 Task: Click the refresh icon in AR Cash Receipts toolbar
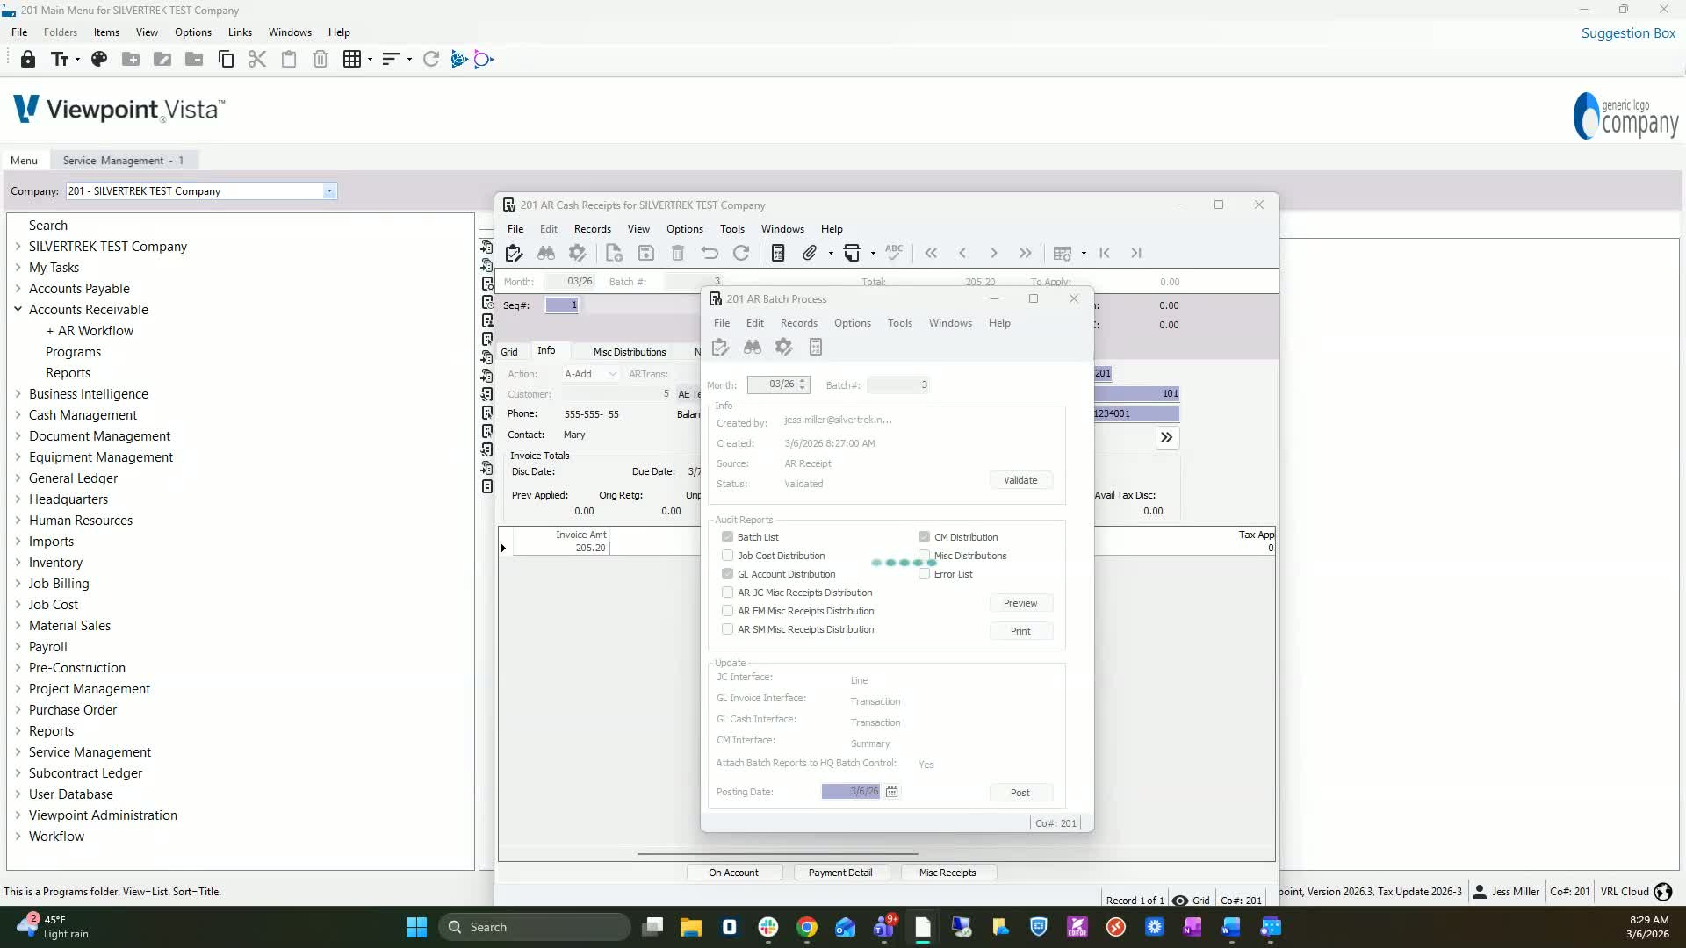pos(741,254)
